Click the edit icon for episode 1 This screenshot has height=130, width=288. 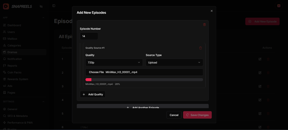[x=260, y=59]
